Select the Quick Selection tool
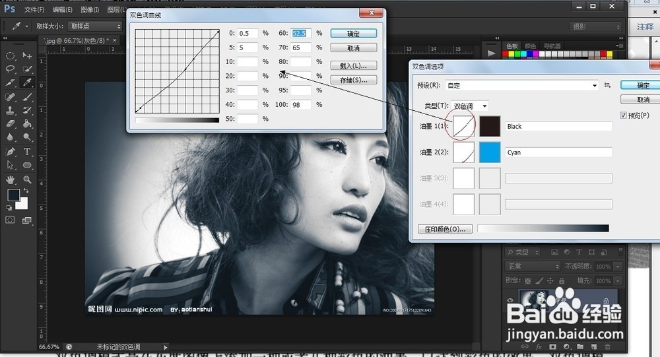This screenshot has width=660, height=357. pyautogui.click(x=27, y=69)
